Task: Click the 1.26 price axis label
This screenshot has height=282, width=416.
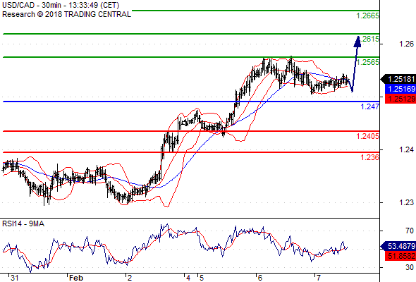Action: [406, 44]
